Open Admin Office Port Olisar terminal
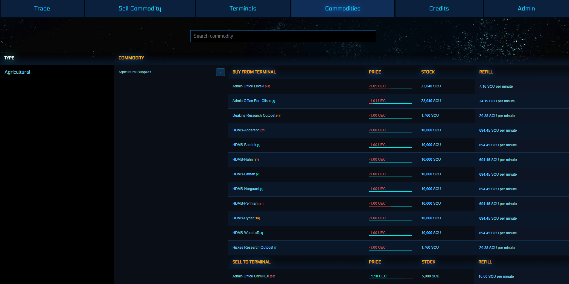The image size is (569, 284). pyautogui.click(x=251, y=101)
